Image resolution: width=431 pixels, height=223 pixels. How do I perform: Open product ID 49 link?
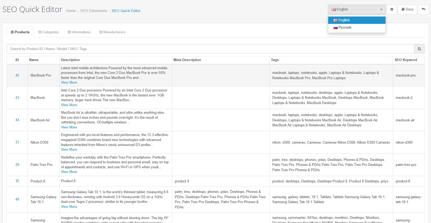click(x=17, y=199)
